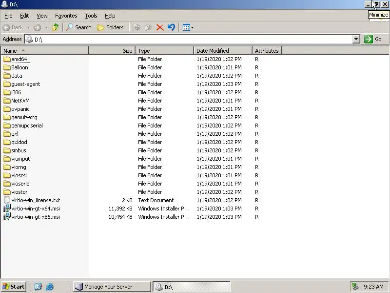Click the Go button
Viewport: 390px width, 293px height.
(x=373, y=39)
